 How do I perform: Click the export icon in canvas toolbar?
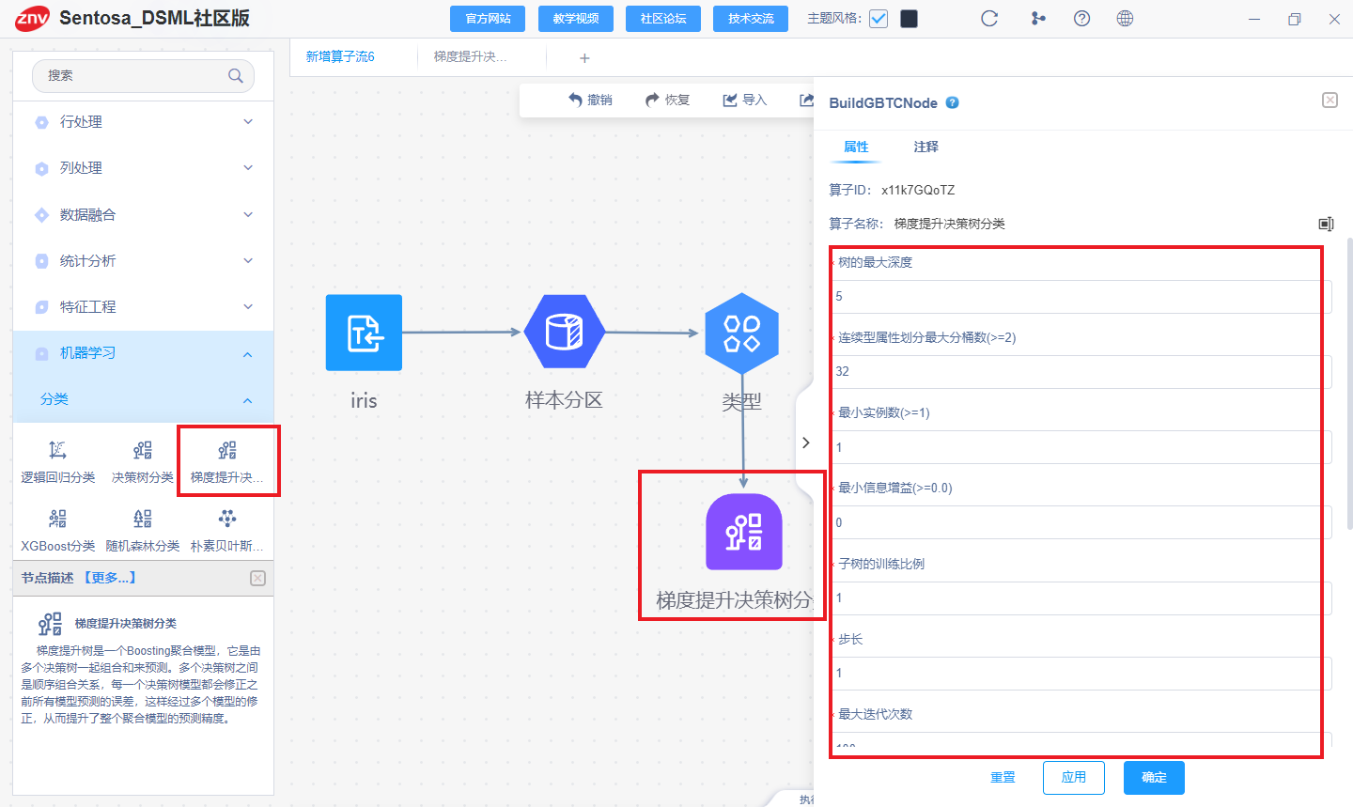click(x=806, y=100)
